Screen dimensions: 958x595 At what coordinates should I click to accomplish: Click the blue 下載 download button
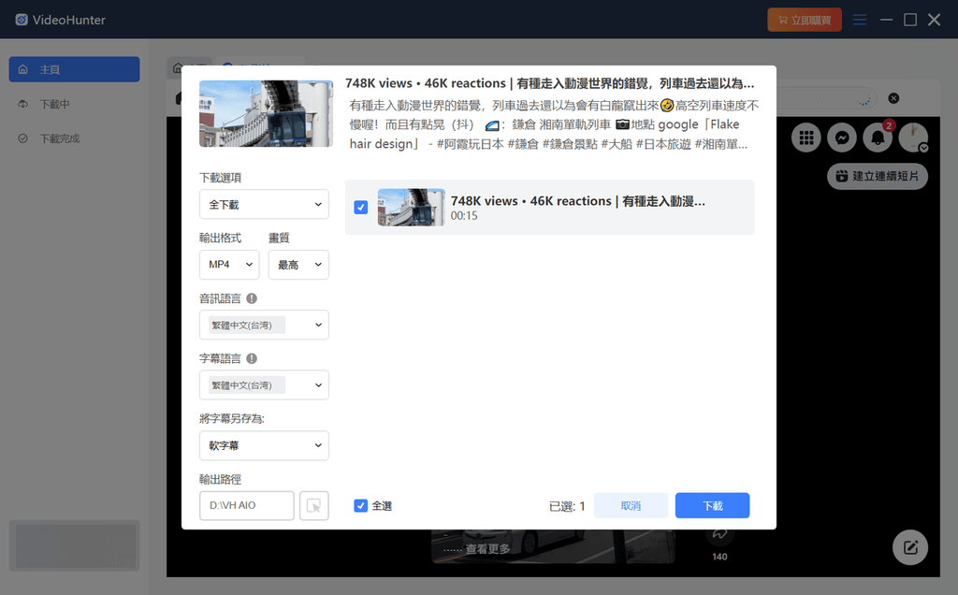pyautogui.click(x=712, y=505)
